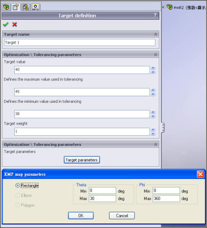The width and height of the screenshot is (207, 228).
Task: Click the Phi Min field
Action: [x=166, y=191]
